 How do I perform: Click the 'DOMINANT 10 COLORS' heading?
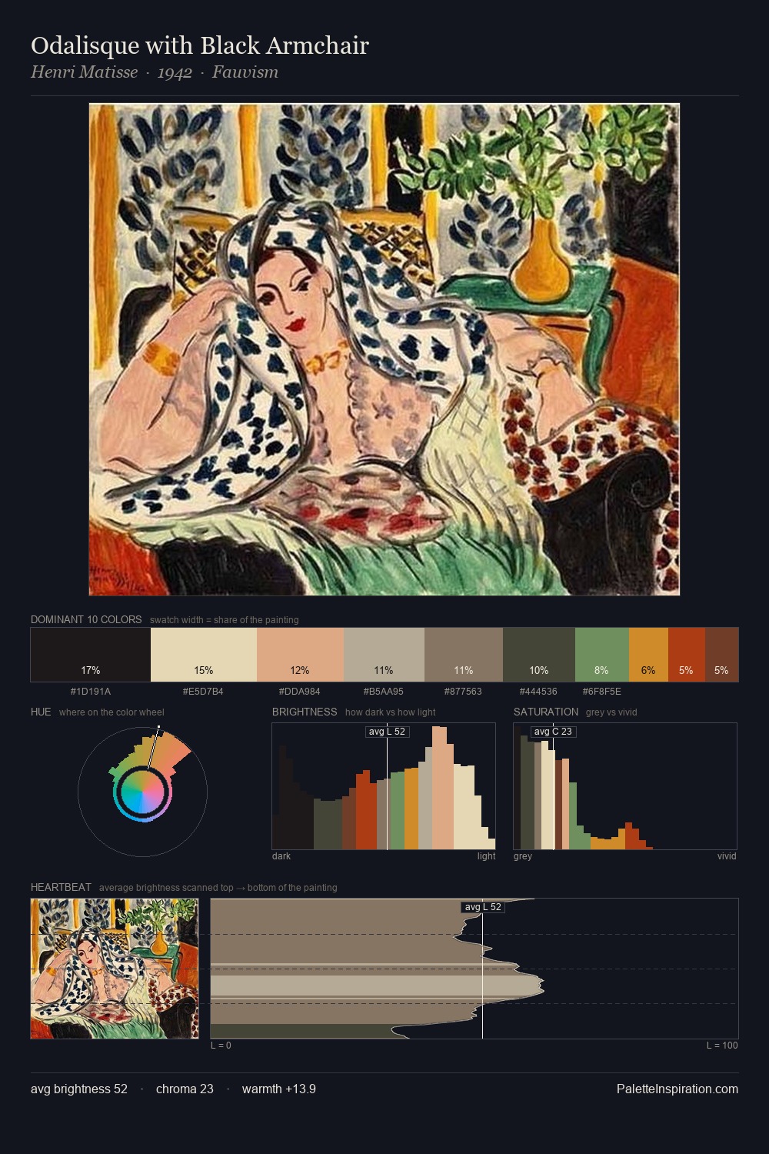pyautogui.click(x=86, y=619)
